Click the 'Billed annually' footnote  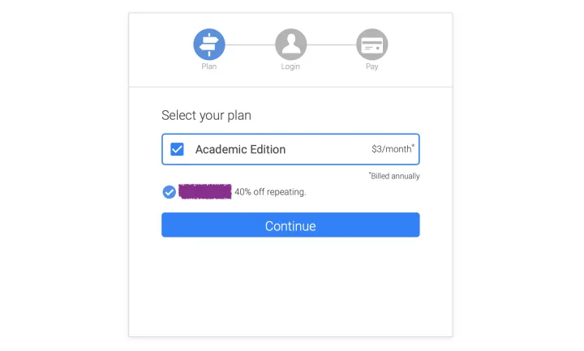(x=394, y=176)
